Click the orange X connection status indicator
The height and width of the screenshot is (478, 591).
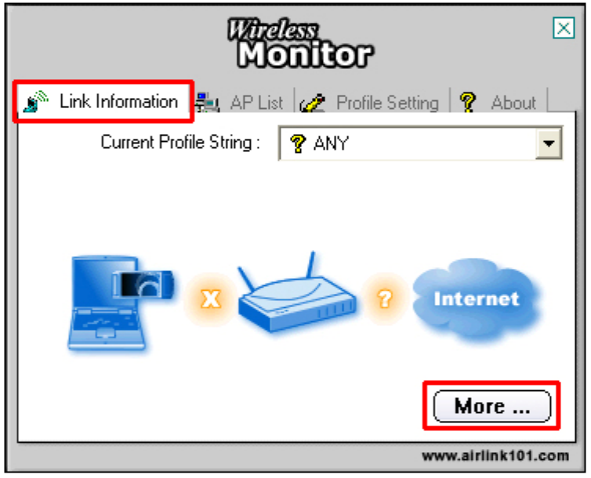click(x=210, y=299)
